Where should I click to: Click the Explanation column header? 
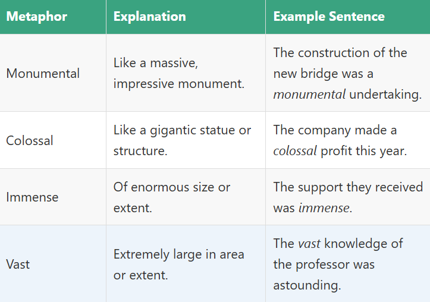point(149,17)
